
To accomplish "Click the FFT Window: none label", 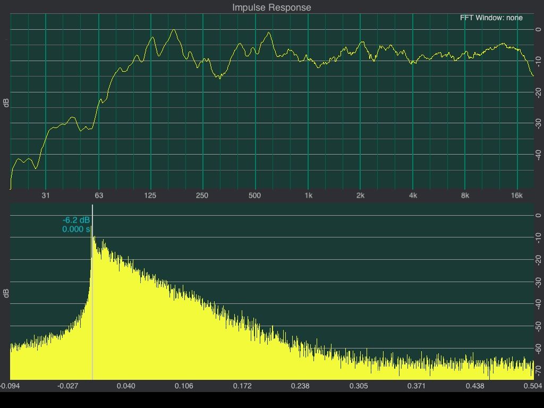I will [491, 18].
